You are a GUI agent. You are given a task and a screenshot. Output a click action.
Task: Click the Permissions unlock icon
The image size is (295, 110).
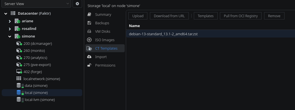(89, 65)
